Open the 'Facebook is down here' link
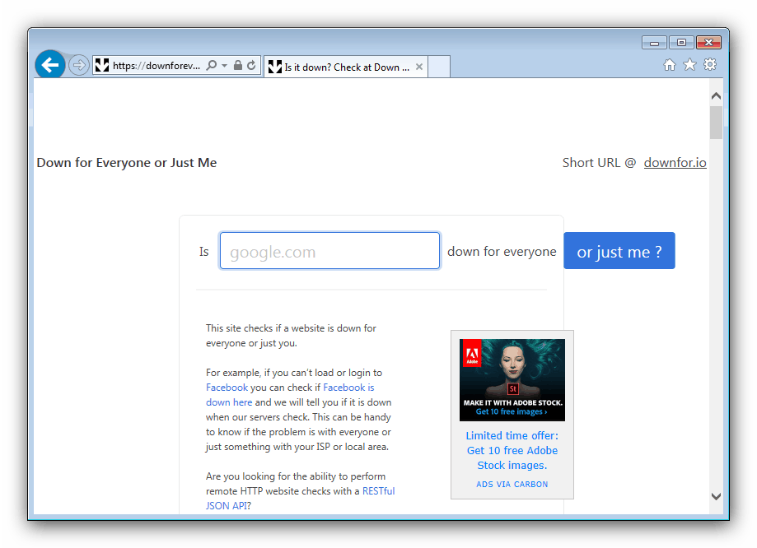Image resolution: width=757 pixels, height=548 pixels. click(x=290, y=395)
